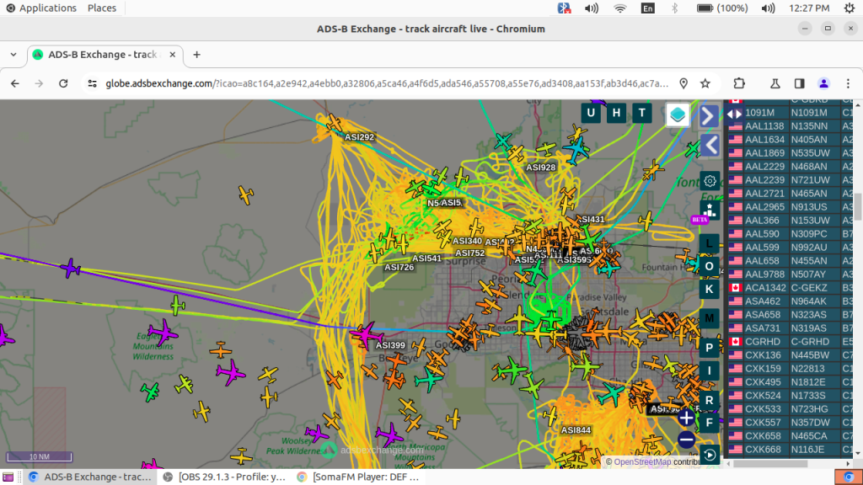Image resolution: width=863 pixels, height=485 pixels.
Task: Toggle the F follow button
Action: pos(710,423)
